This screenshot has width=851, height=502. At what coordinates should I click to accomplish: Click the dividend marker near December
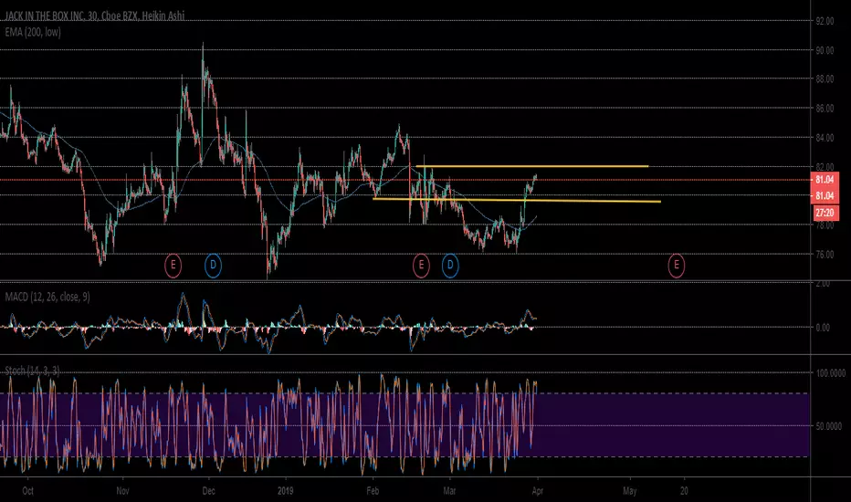point(213,266)
